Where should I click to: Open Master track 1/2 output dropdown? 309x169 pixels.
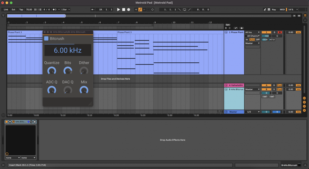coord(253,112)
